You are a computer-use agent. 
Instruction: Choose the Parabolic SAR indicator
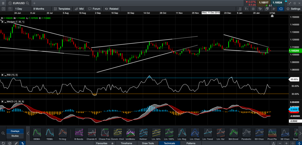coord(247,133)
